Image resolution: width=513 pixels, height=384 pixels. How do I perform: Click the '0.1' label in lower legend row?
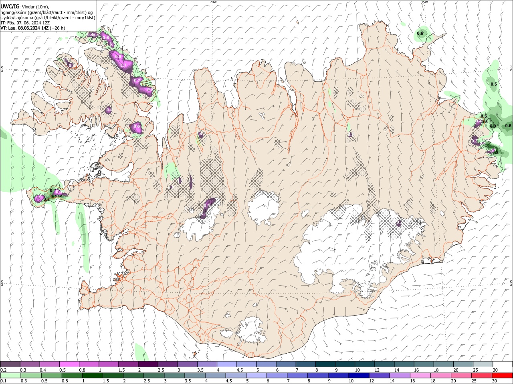tap(4, 381)
